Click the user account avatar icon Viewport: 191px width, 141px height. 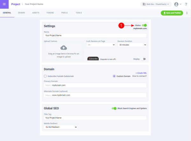click(176, 4)
